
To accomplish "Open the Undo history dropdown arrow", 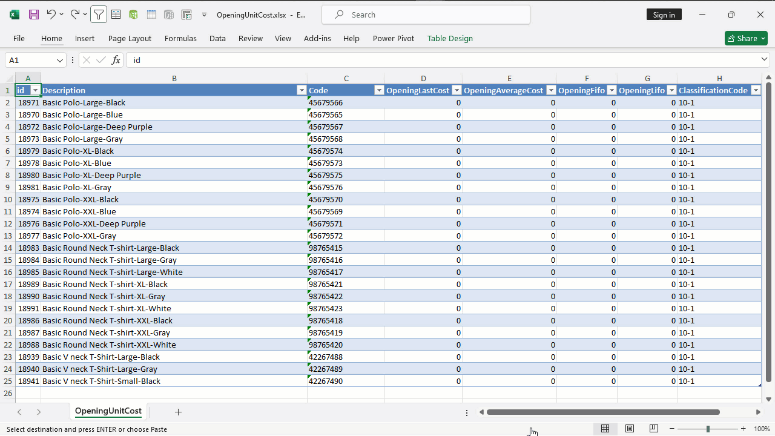I will pos(61,15).
